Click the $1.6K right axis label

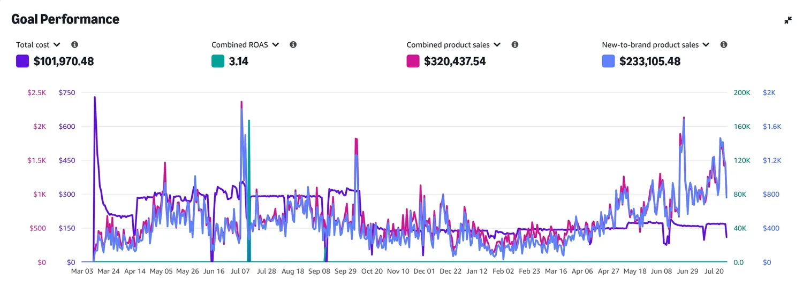[772, 127]
